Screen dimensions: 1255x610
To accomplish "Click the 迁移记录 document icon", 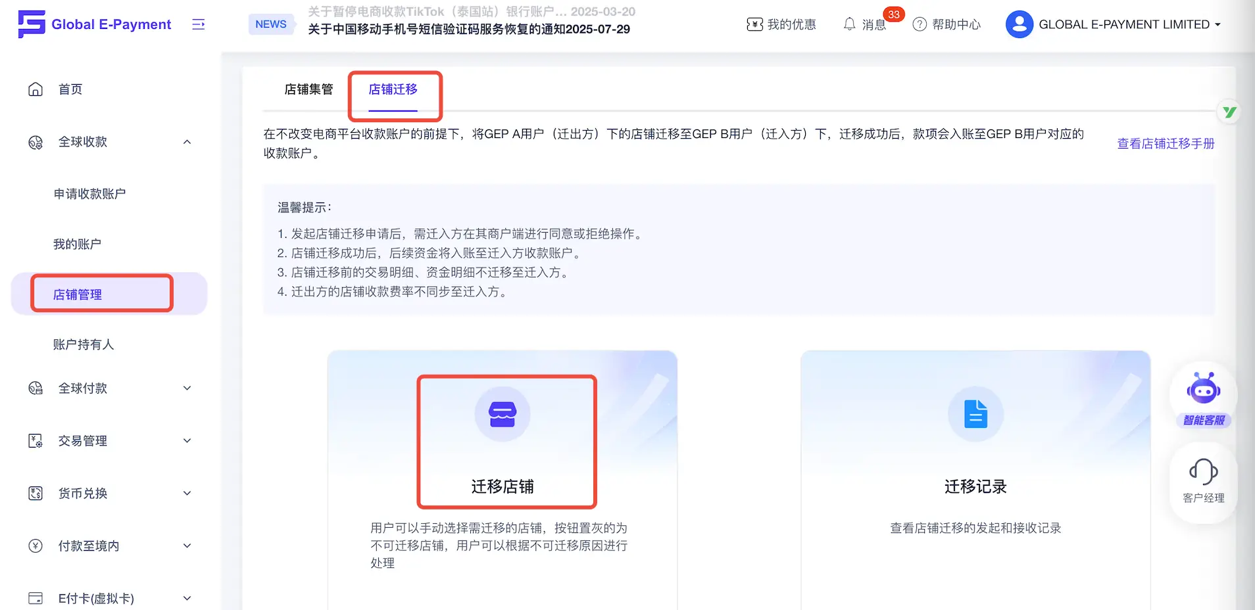I will [975, 414].
